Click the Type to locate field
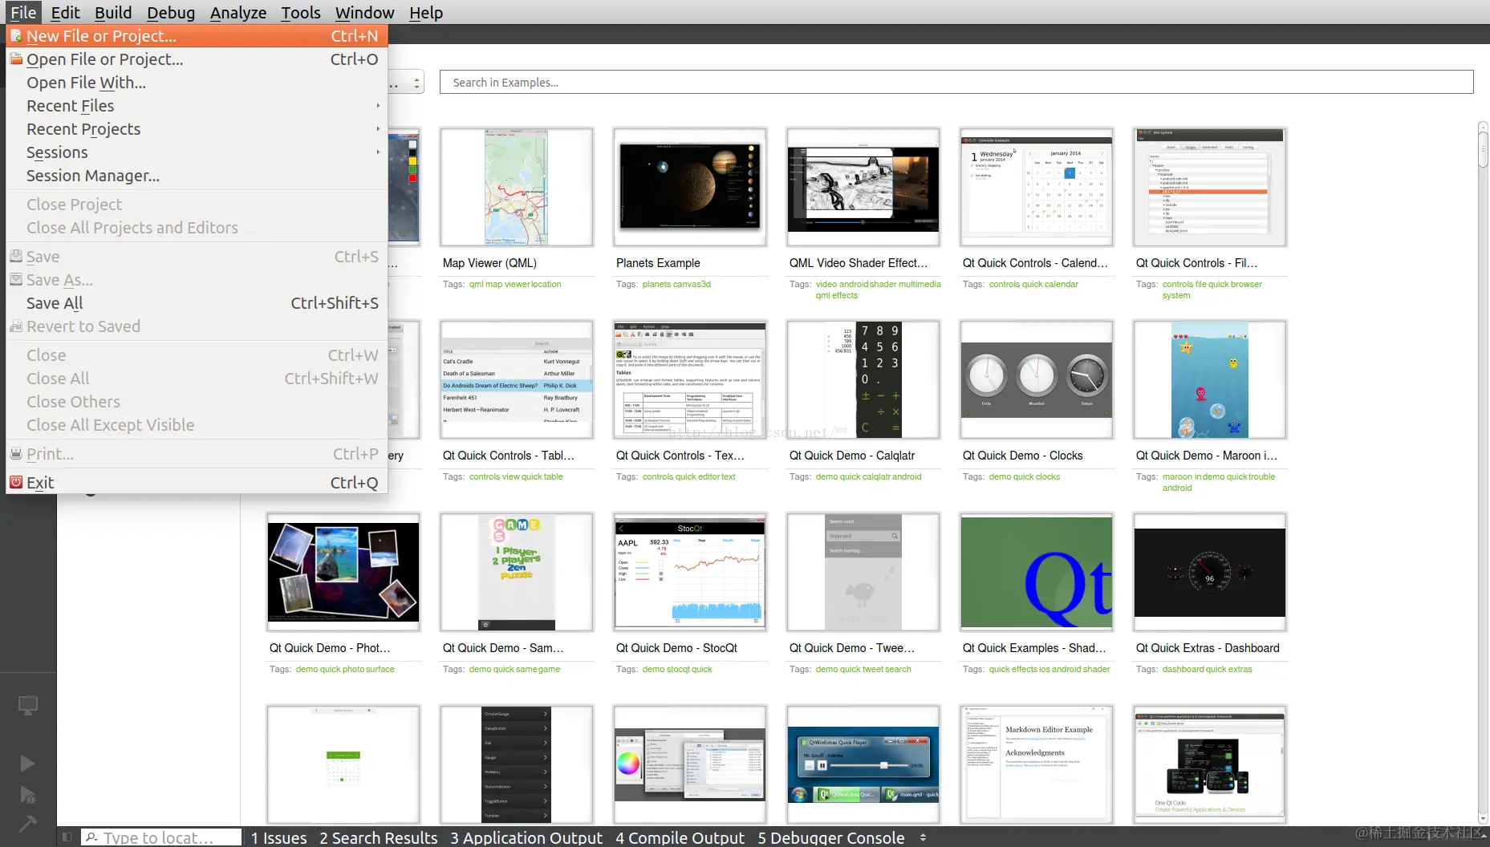 [161, 837]
